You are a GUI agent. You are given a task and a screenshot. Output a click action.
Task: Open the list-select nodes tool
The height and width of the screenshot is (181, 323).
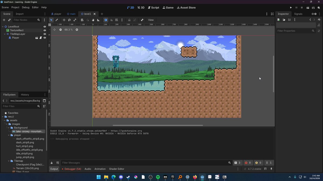pos(82,20)
